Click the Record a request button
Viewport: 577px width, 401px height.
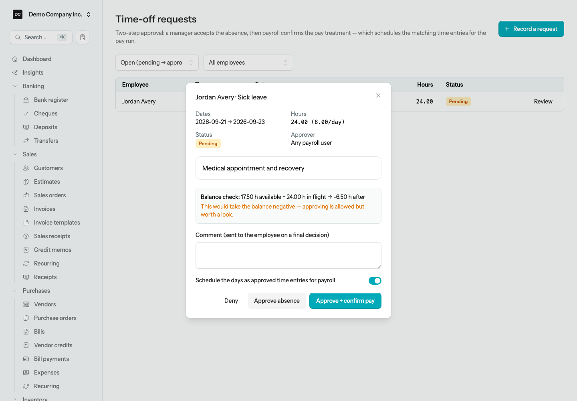(x=531, y=29)
